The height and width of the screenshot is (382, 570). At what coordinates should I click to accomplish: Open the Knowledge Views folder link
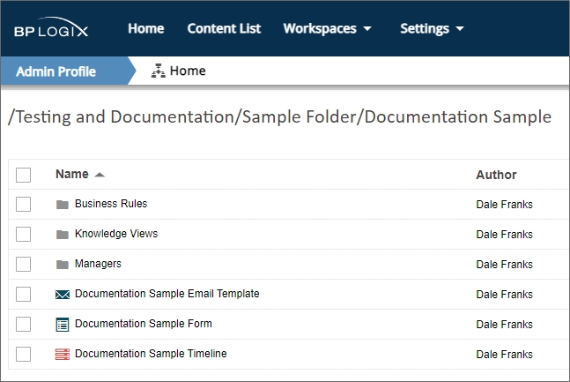point(116,234)
